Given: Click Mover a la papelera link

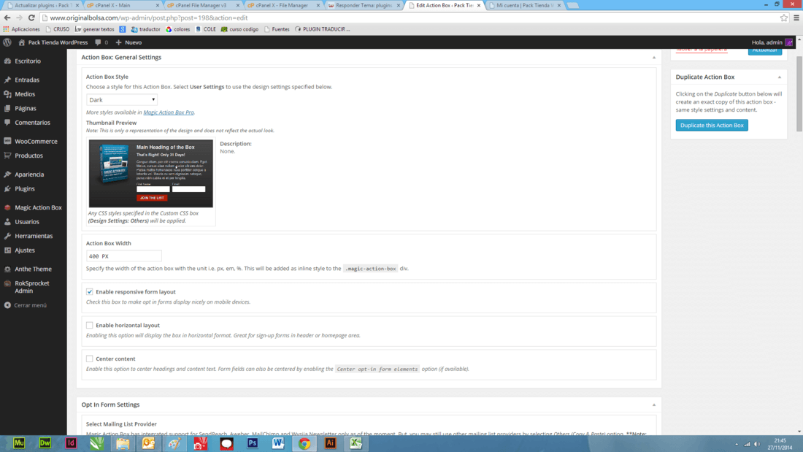Looking at the screenshot, I should 701,50.
